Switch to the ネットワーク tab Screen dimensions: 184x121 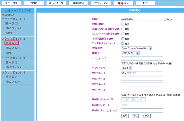(56, 3)
